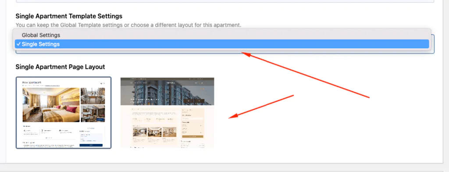Screen dimensions: 449x172
Task: Choose the Global Settings option
Action: tap(222, 35)
